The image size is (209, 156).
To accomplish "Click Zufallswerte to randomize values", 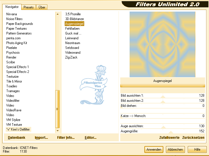I will (169, 138).
